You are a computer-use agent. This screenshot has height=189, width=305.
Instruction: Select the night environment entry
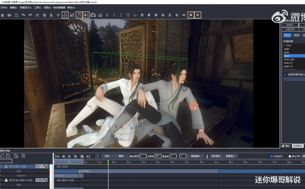point(294,49)
